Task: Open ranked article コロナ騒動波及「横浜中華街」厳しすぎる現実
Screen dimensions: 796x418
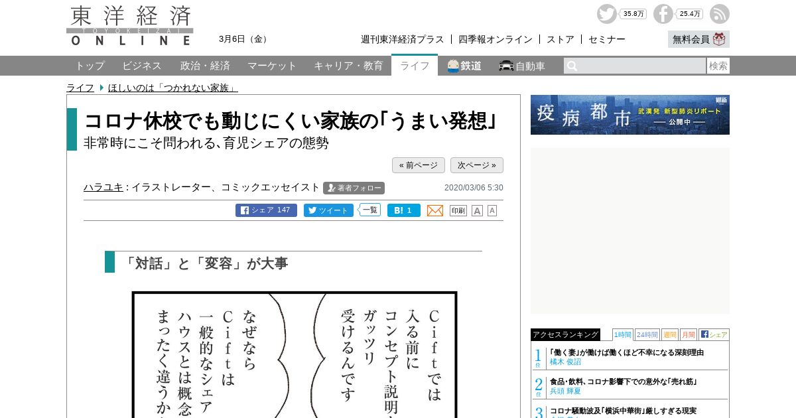Action: pos(623,411)
